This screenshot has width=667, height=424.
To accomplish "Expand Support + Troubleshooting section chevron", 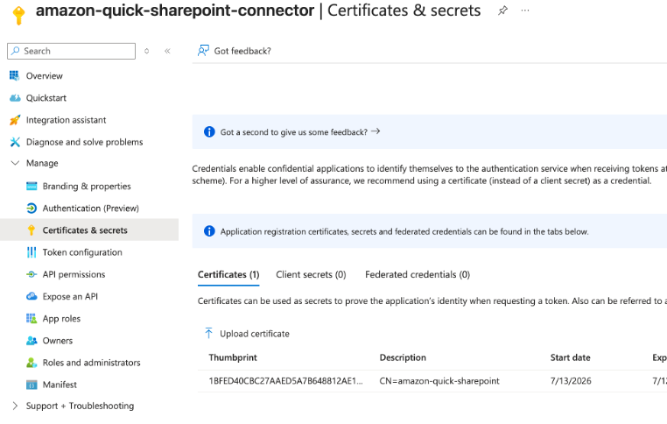I will [x=15, y=406].
